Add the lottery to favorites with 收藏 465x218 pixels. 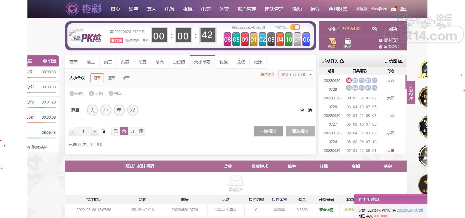[x=116, y=41]
